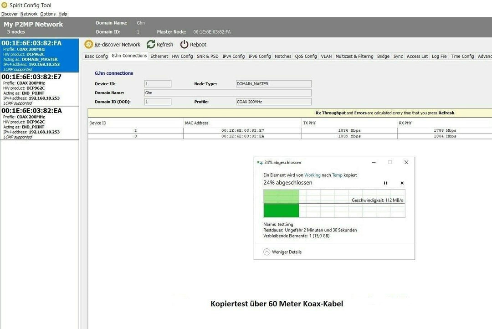Click the Re-discover Network button label
This screenshot has width=492, height=329.
117,45
